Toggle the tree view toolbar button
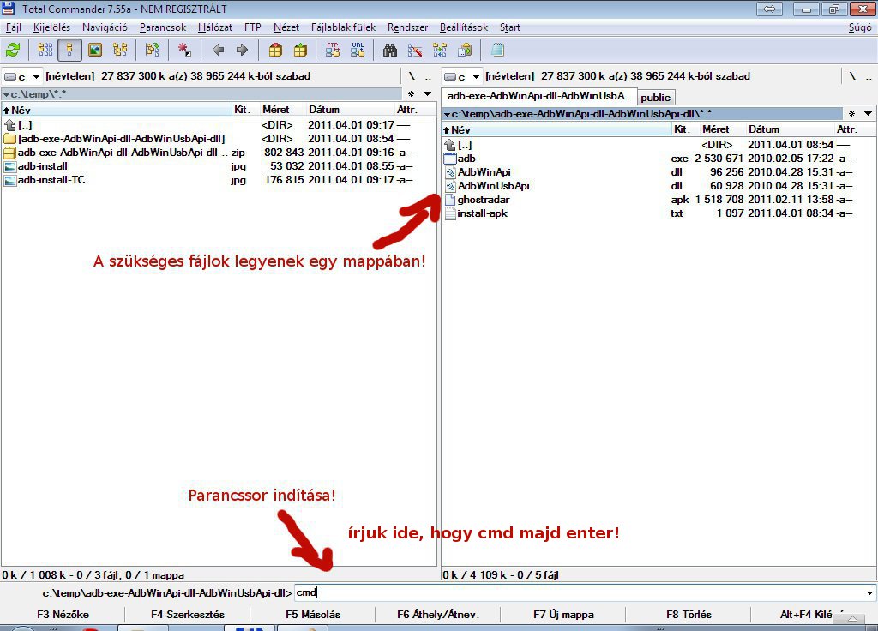This screenshot has width=878, height=631. click(120, 51)
